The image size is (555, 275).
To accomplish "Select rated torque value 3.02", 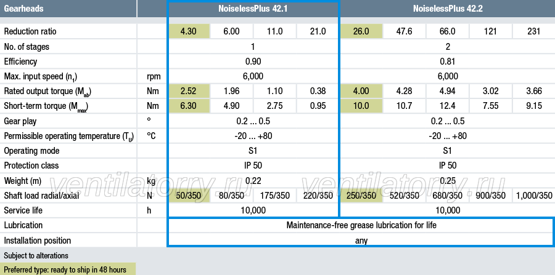I will pos(491,91).
